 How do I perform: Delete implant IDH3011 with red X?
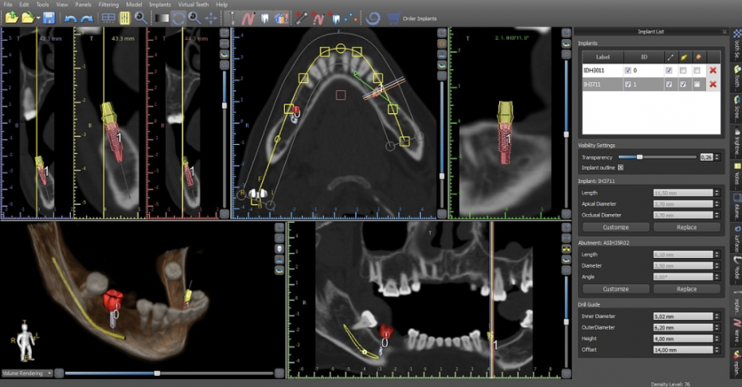click(713, 71)
